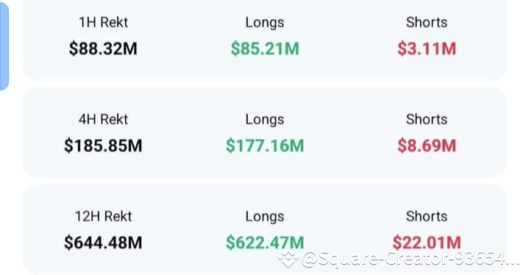Click the Binance Square watermark logo icon
This screenshot has height=275, width=526.
coord(288,259)
